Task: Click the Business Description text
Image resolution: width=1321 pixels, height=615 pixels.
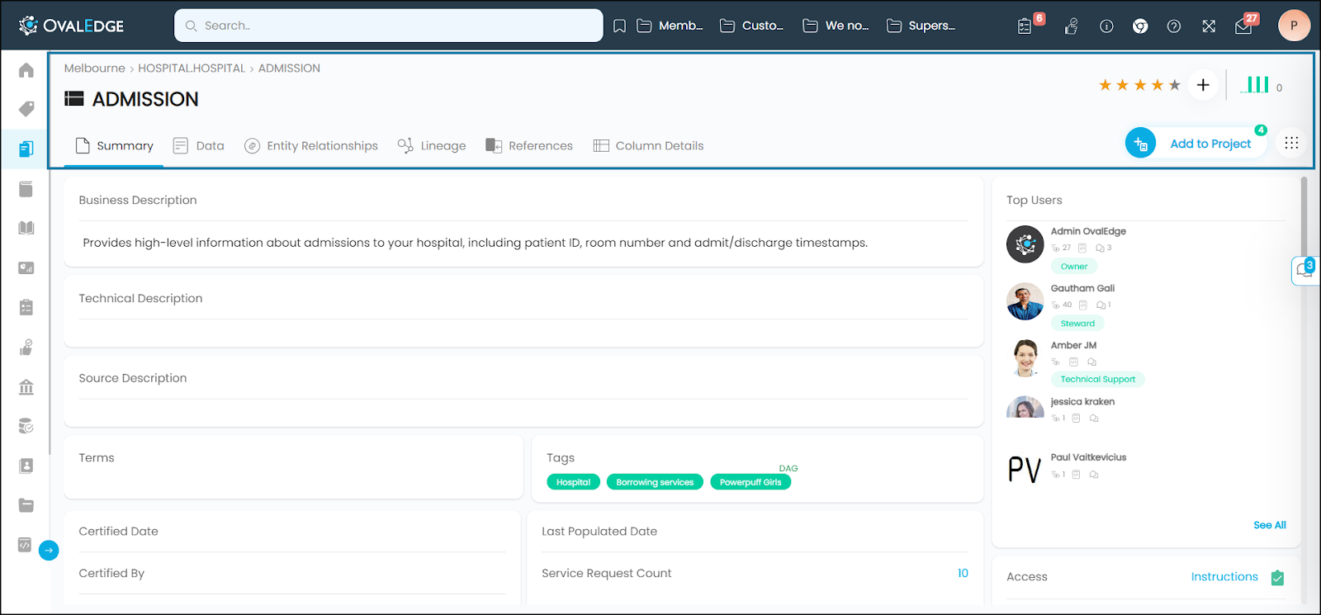Action: coord(476,243)
